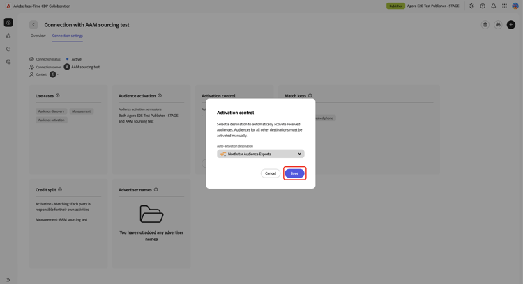Click the black plus add button
The width and height of the screenshot is (523, 284).
coord(510,24)
